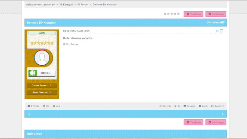Open JaDe's user profile name
This screenshot has width=247, height=139.
(42, 33)
